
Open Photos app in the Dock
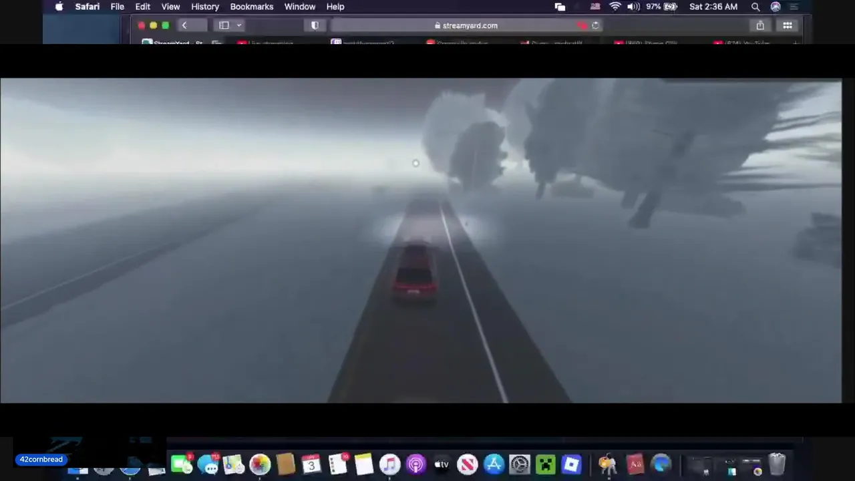click(x=260, y=464)
